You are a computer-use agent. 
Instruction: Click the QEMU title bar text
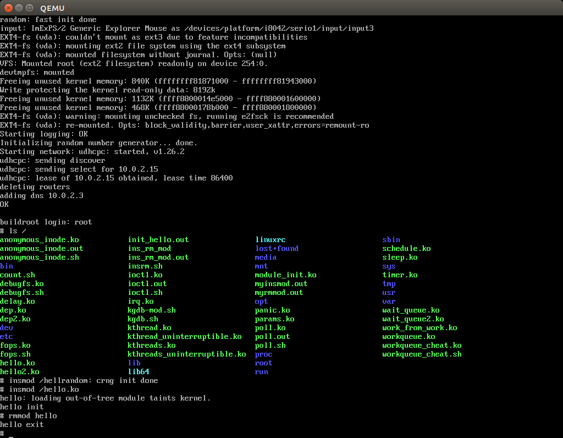coord(52,8)
